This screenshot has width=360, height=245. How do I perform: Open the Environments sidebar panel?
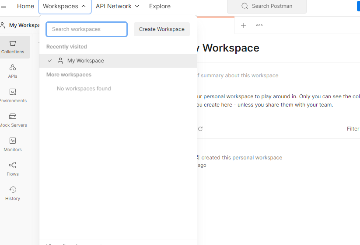[x=13, y=96]
